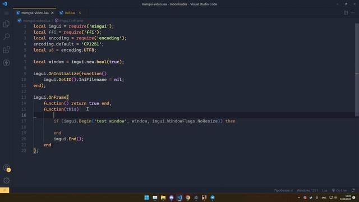Click the ENG language indicator in the tray
This screenshot has height=202, width=359.
click(x=324, y=198)
